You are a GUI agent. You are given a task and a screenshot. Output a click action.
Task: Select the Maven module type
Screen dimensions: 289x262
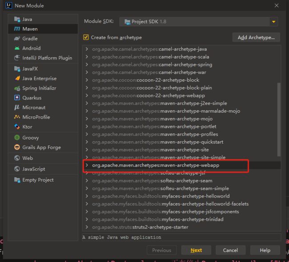coord(43,29)
